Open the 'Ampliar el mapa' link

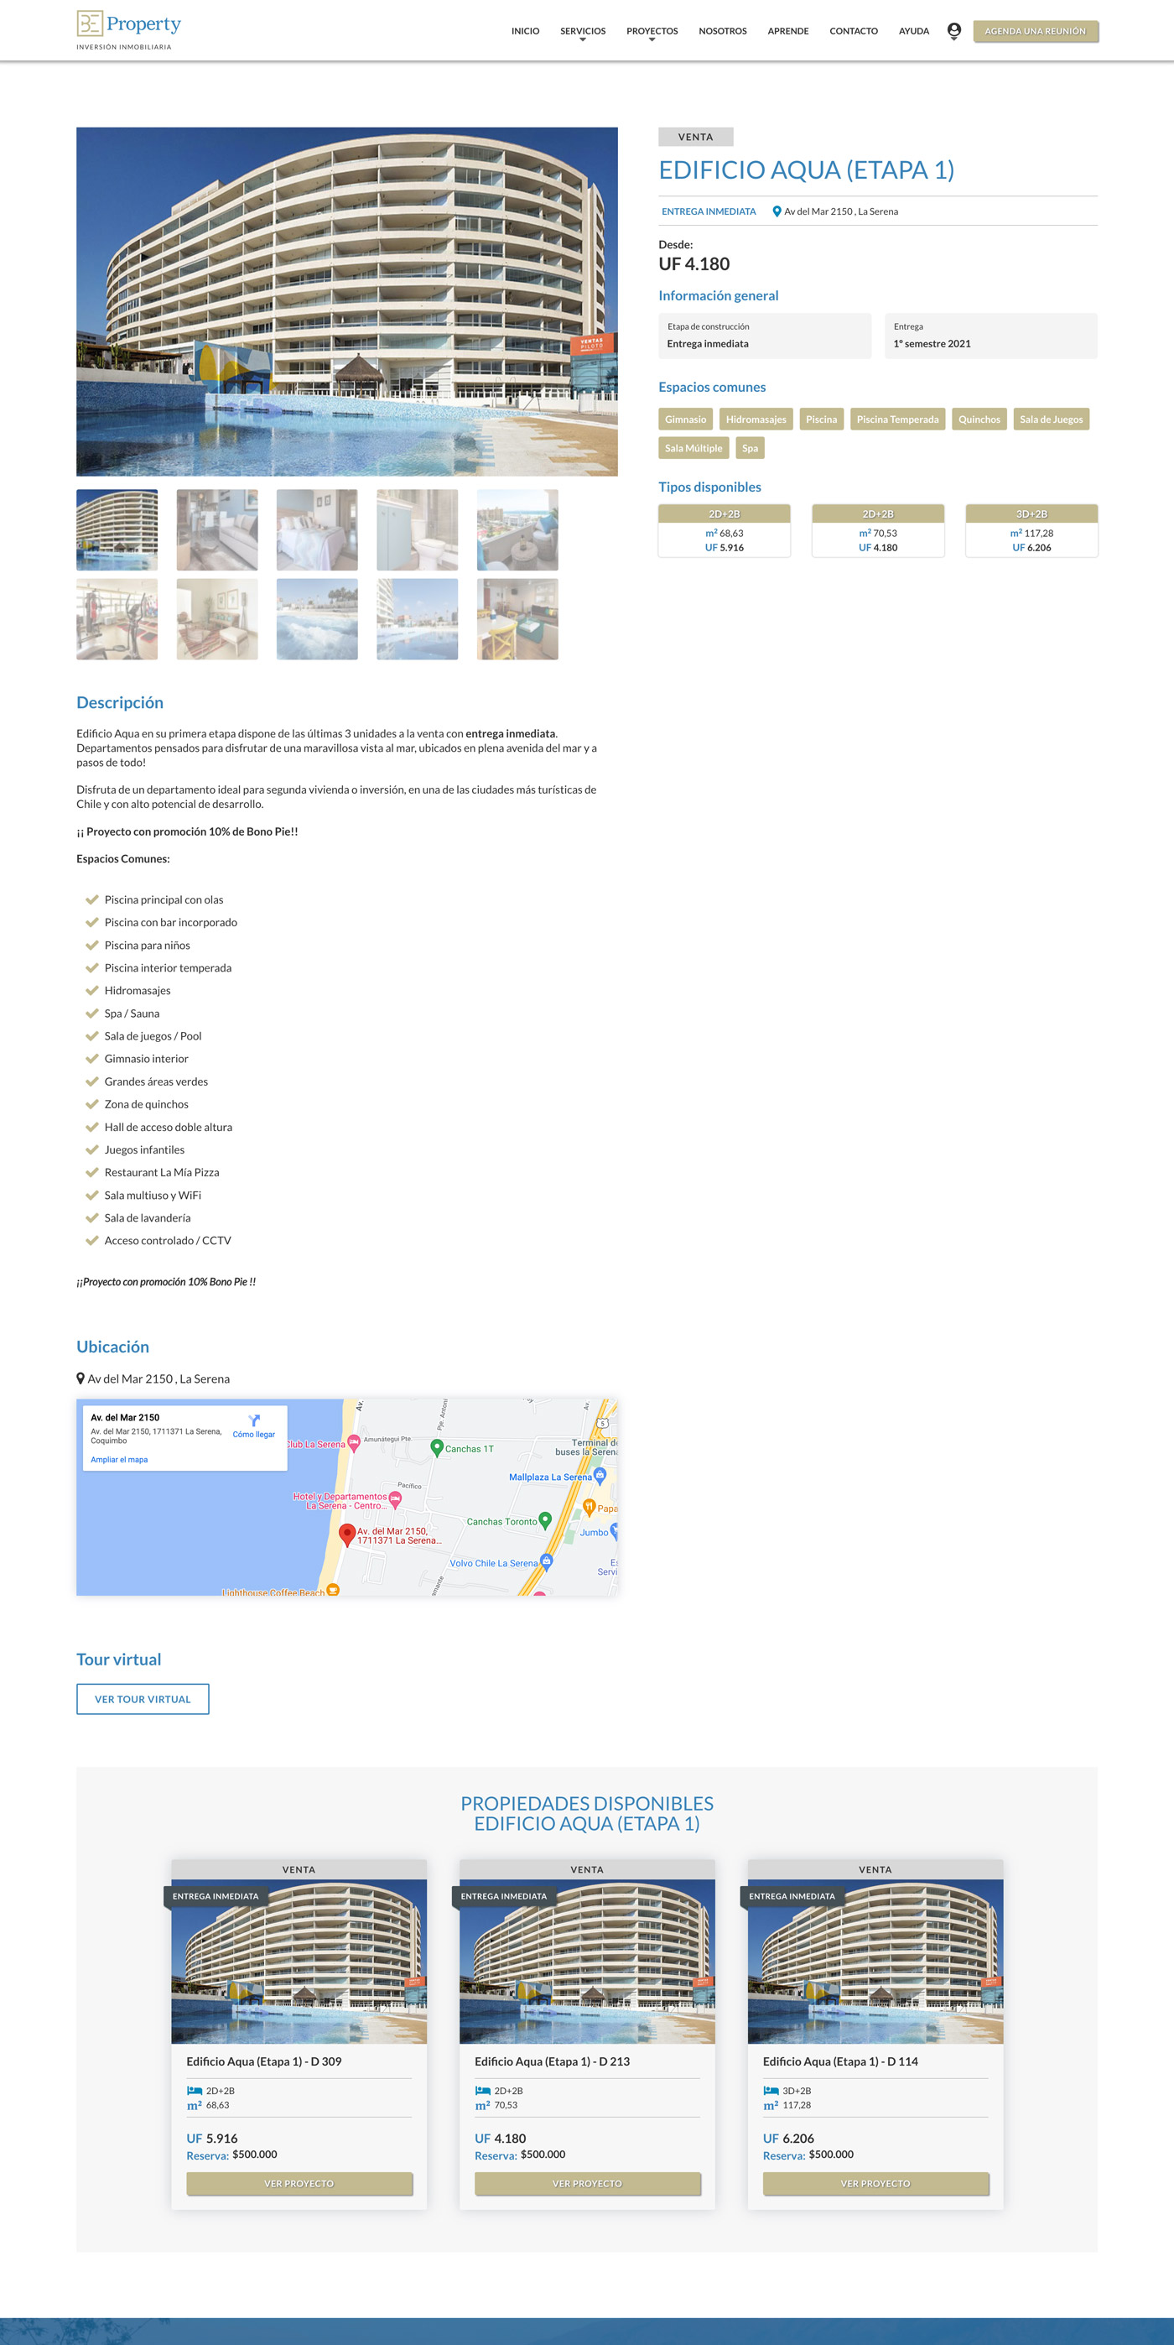119,1459
